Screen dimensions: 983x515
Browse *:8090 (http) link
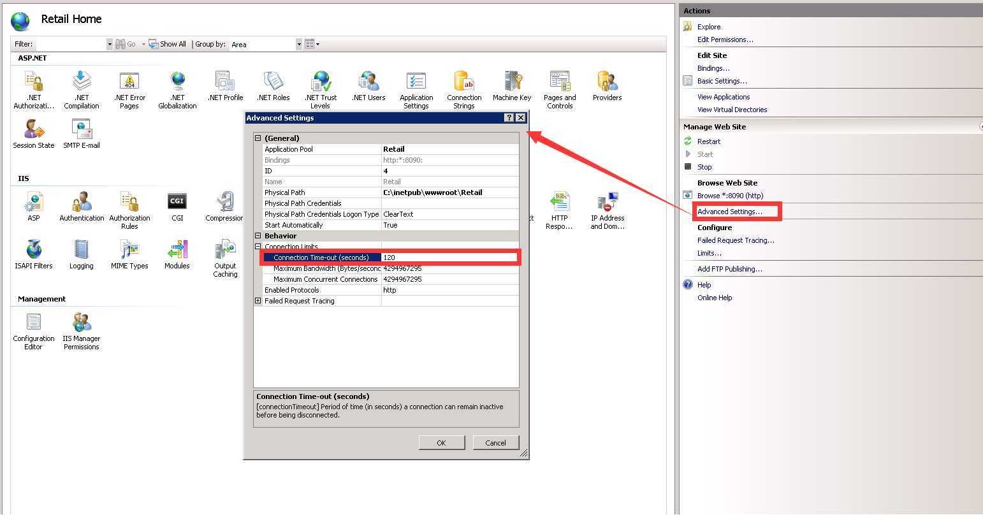point(730,196)
